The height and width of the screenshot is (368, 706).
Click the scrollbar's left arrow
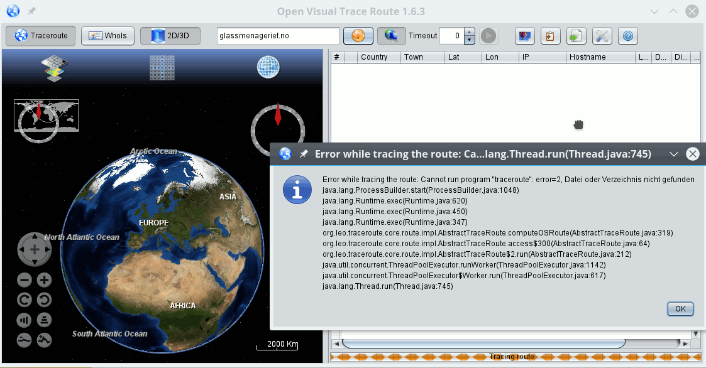click(x=336, y=344)
